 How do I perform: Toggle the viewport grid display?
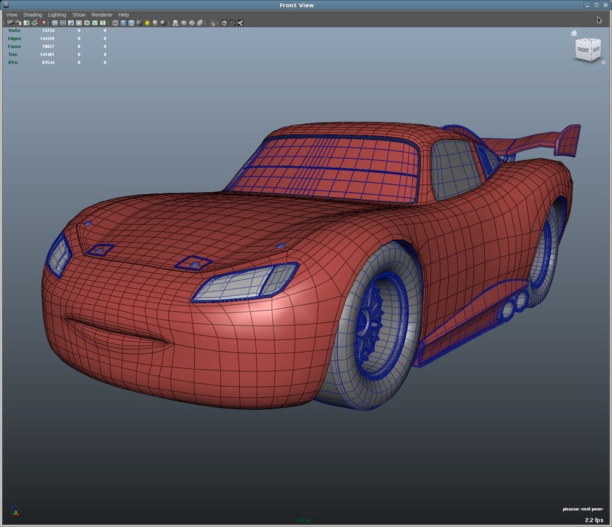coord(54,23)
